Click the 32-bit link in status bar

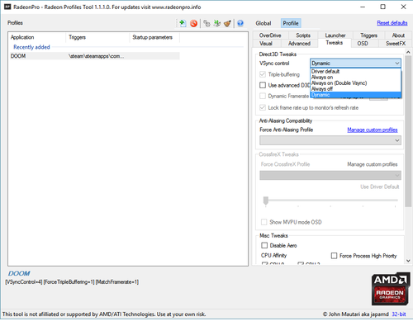pos(399,314)
